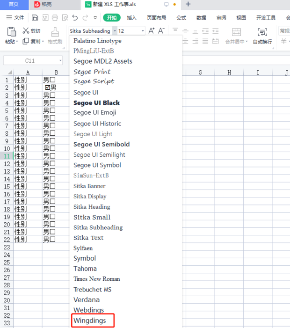Click the Paste clipboard icon

(x=11, y=32)
